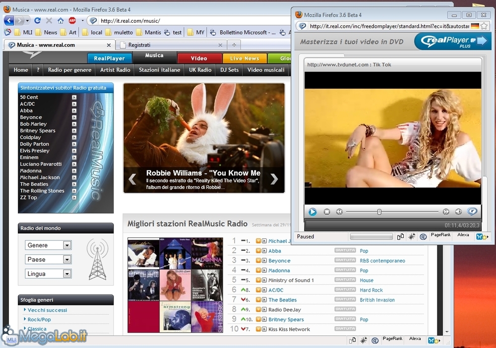Go back using the browser Back arrow
496x348 pixels.
tap(9, 21)
